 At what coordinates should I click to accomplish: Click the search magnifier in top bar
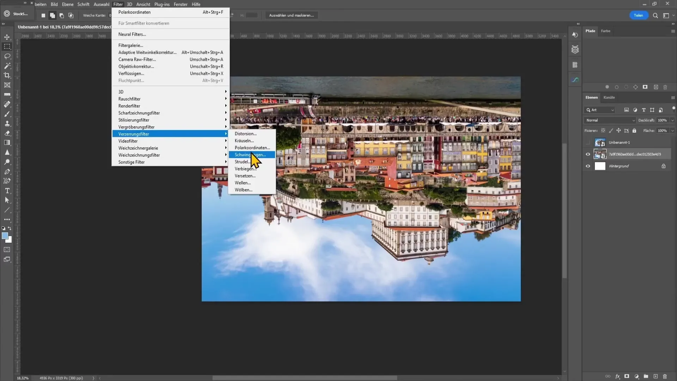click(655, 16)
